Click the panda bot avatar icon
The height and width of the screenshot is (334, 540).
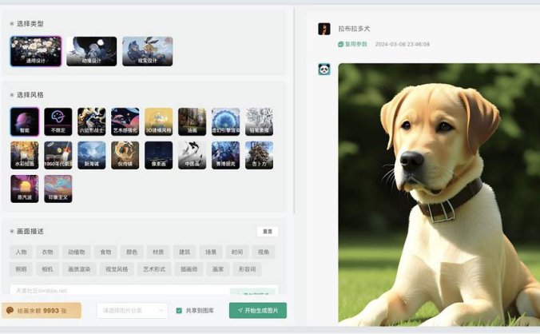324,70
